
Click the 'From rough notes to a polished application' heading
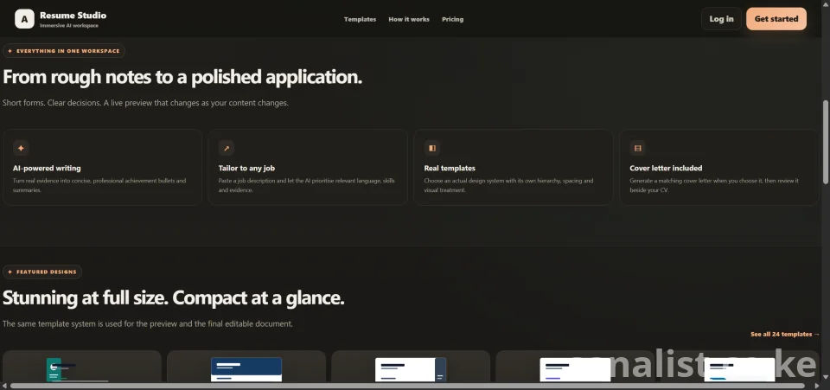click(182, 77)
